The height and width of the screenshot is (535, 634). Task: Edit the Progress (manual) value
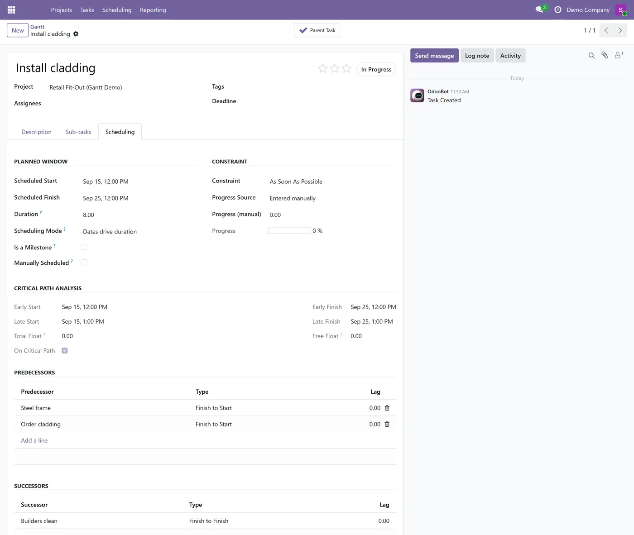point(332,215)
